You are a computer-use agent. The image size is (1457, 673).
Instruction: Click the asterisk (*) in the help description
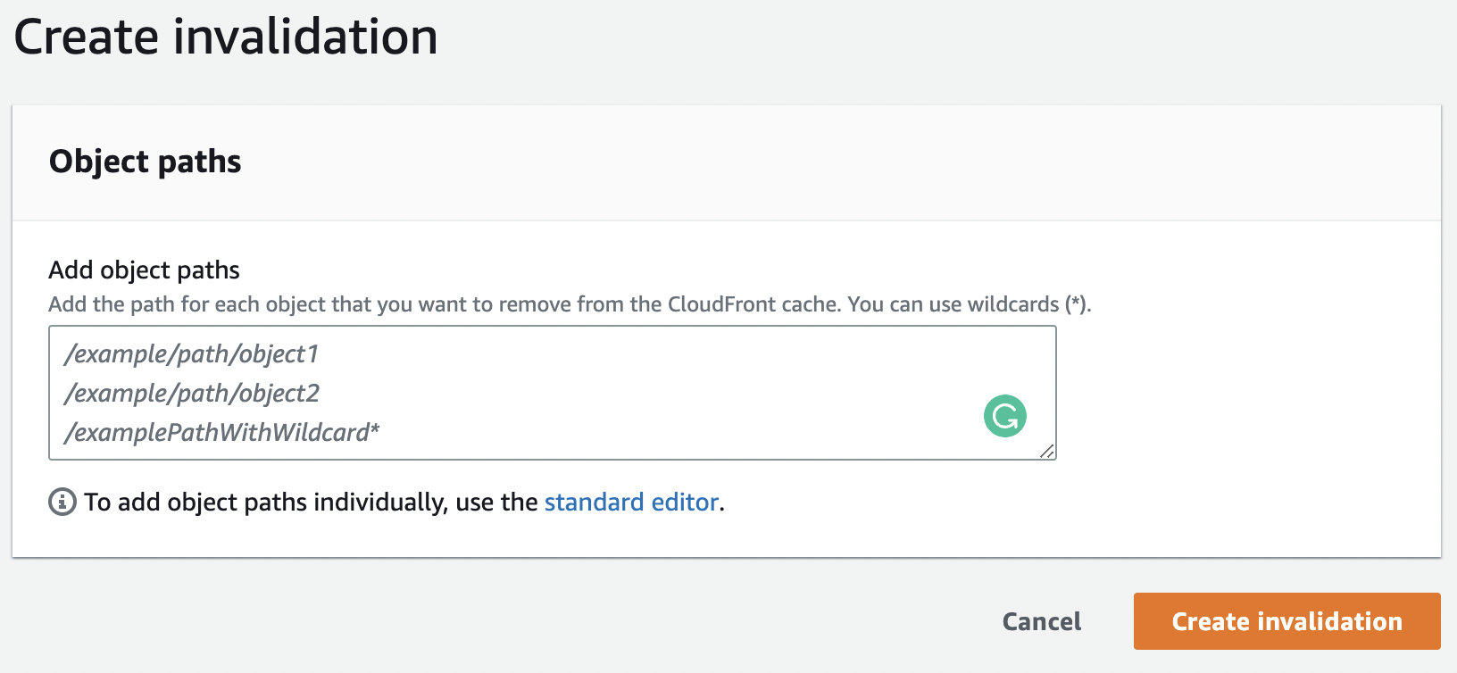point(1076,303)
